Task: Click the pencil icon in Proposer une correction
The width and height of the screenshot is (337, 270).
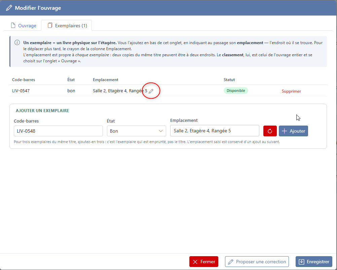Action: (x=231, y=262)
